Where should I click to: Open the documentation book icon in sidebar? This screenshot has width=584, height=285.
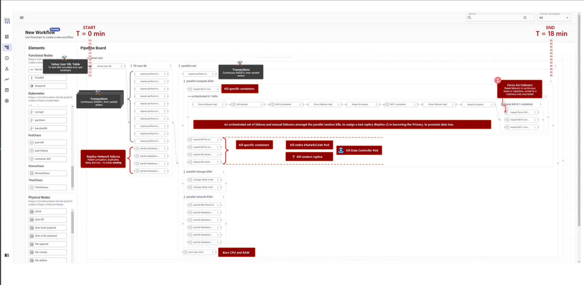(7, 255)
